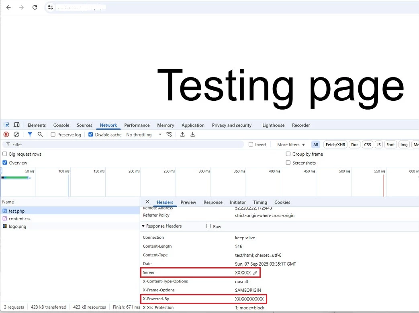Activate the inspect element picker icon
Viewport: 419px width, 313px height.
tap(6, 125)
